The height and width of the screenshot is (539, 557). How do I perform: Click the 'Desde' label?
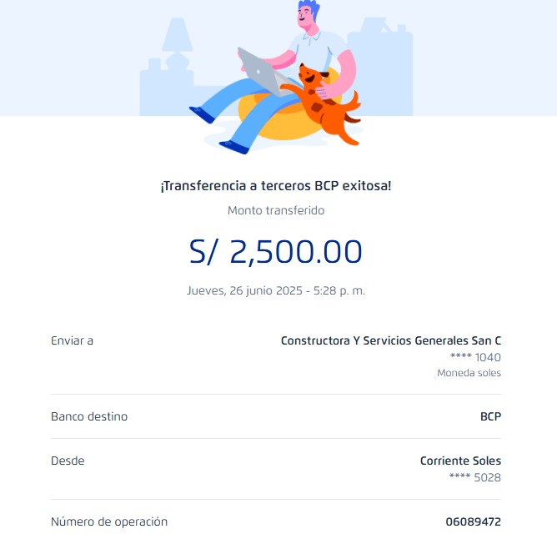[x=68, y=461]
